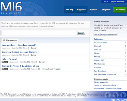Open 'Community Terms & Conditions of Use'
This screenshot has height=101, width=127.
point(20,66)
